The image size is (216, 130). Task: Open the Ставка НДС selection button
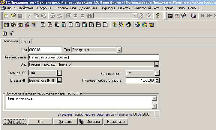pyautogui.click(x=59, y=73)
